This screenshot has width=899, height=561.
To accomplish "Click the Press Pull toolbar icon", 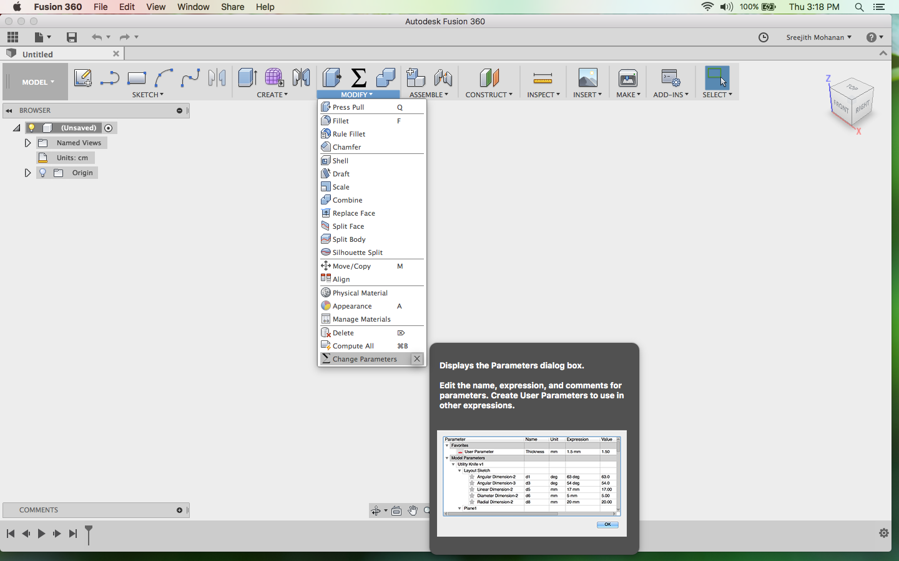I will pyautogui.click(x=332, y=78).
